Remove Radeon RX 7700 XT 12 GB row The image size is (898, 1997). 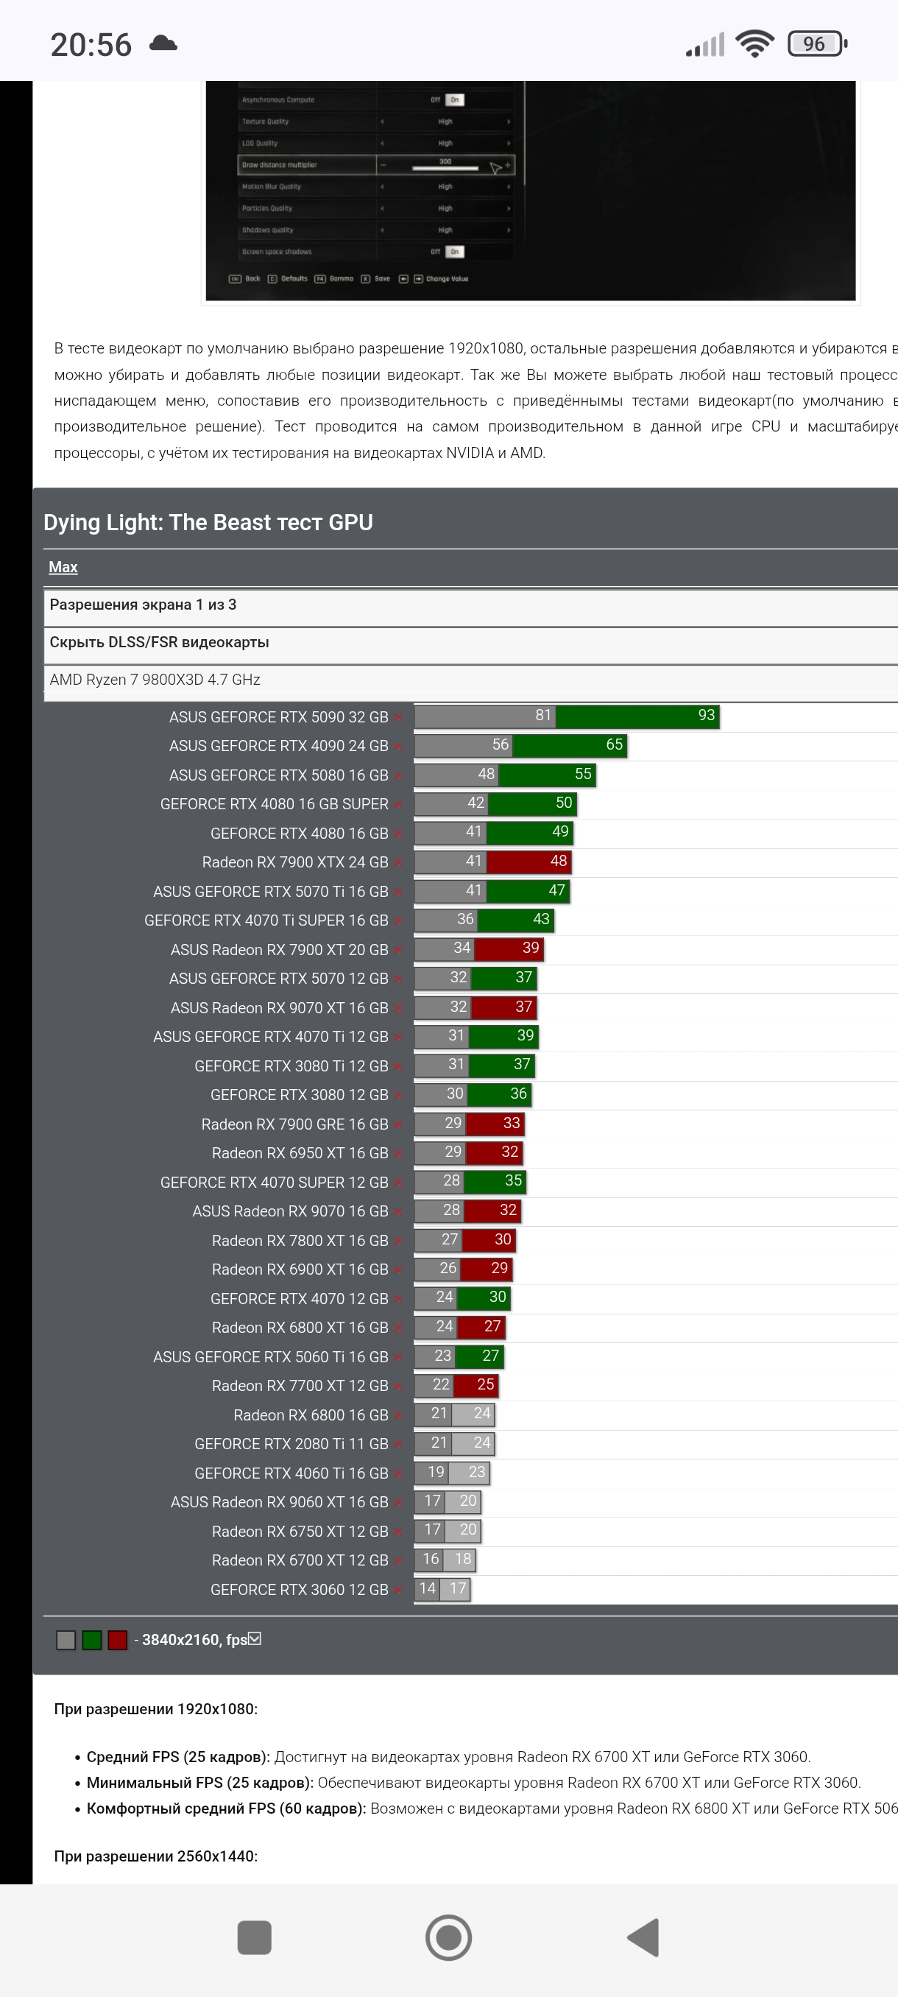(398, 1386)
